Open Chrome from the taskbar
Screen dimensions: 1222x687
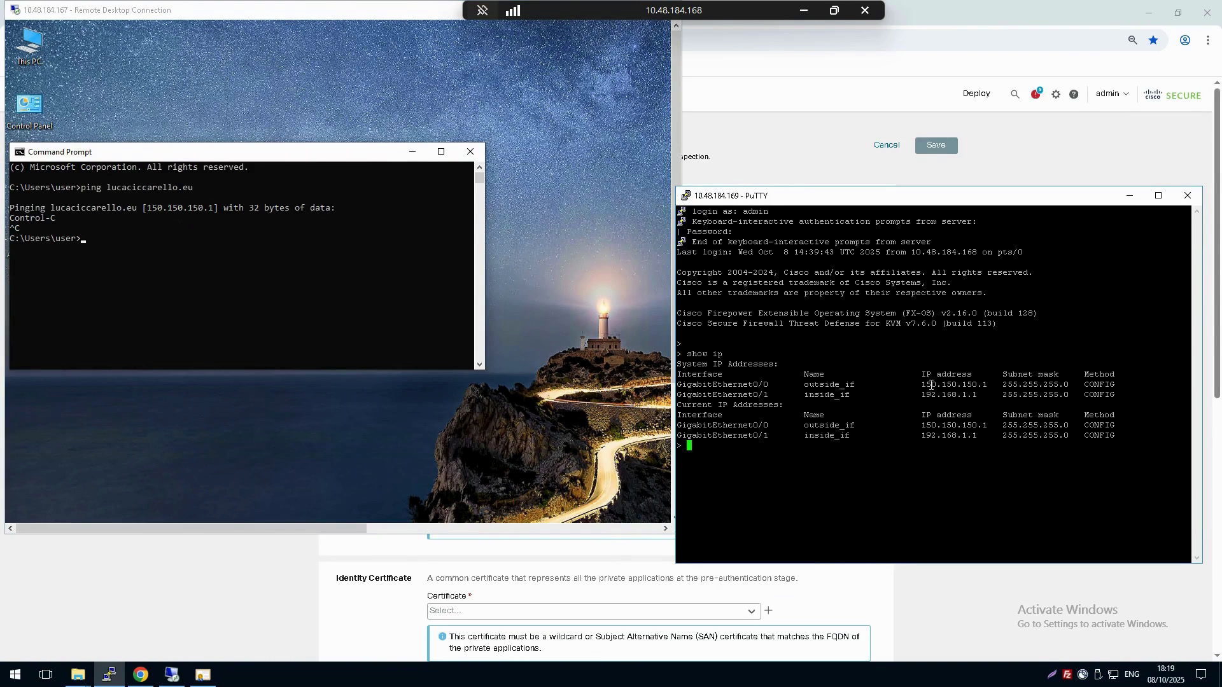click(140, 674)
